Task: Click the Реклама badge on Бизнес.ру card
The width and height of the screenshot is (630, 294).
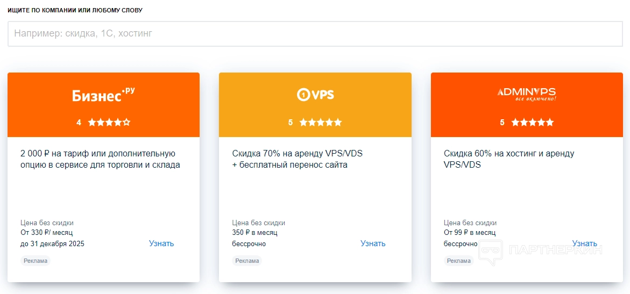Action: click(x=36, y=261)
